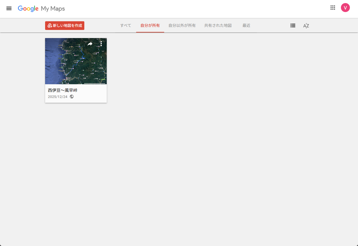
Task: Create a new map with 新しい地図を作成
Action: tap(64, 25)
